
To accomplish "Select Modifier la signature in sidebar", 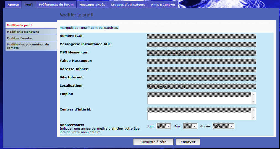I will point(23,32).
